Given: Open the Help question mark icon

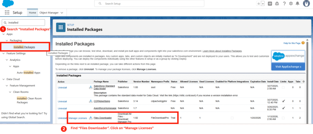Looking at the screenshot, I should pos(284,4).
